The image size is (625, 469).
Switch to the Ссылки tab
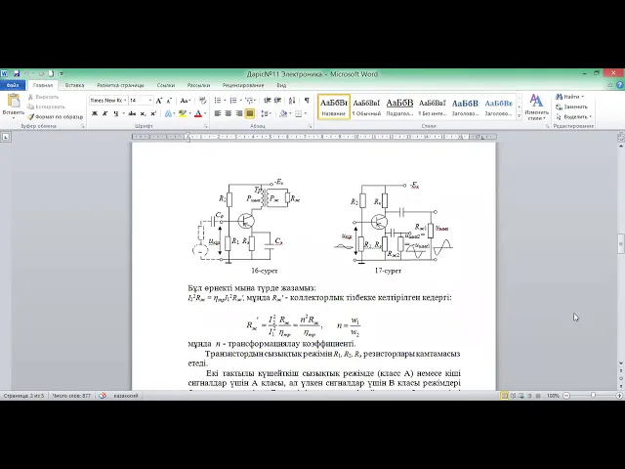pyautogui.click(x=166, y=85)
